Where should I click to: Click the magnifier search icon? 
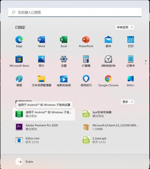click(13, 12)
